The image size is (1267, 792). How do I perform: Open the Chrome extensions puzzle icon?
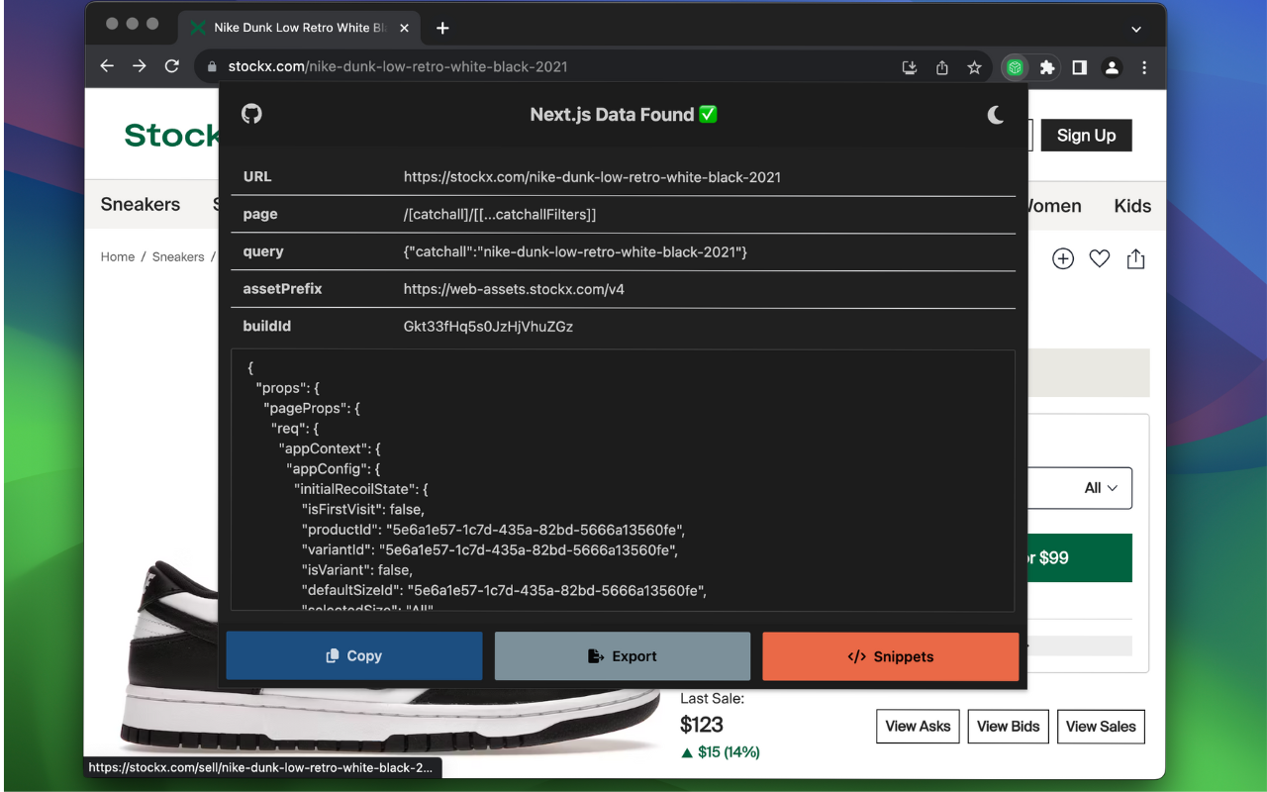coord(1046,67)
